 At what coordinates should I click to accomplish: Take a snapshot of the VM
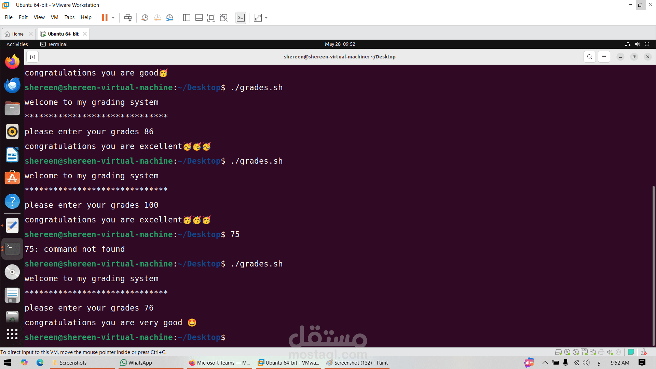coord(145,17)
